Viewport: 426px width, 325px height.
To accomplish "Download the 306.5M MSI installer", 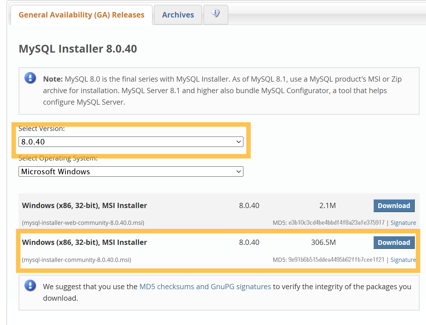I will point(394,242).
